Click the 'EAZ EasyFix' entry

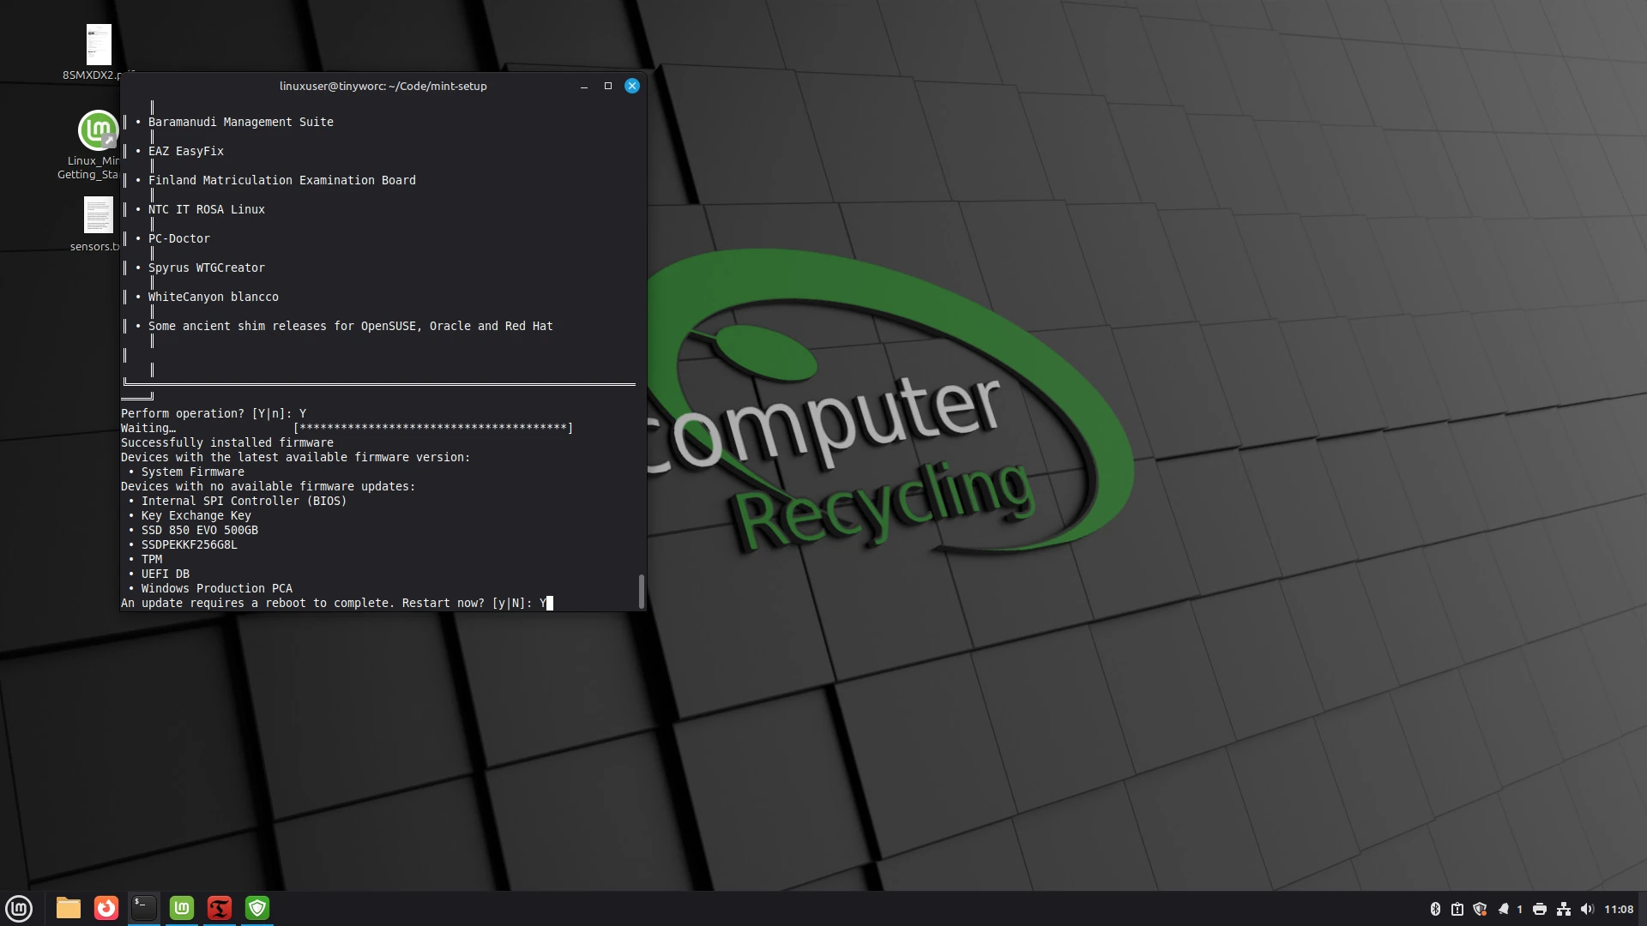[186, 151]
